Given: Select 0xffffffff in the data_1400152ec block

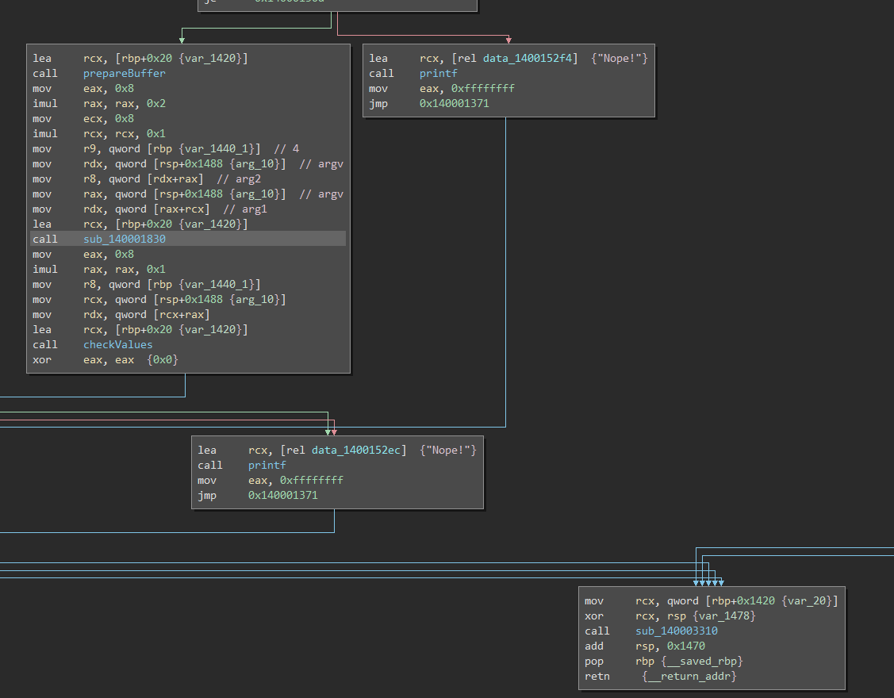Looking at the screenshot, I should click(x=311, y=480).
